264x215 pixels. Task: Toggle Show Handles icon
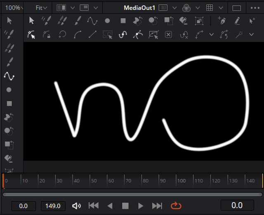[x=138, y=35]
